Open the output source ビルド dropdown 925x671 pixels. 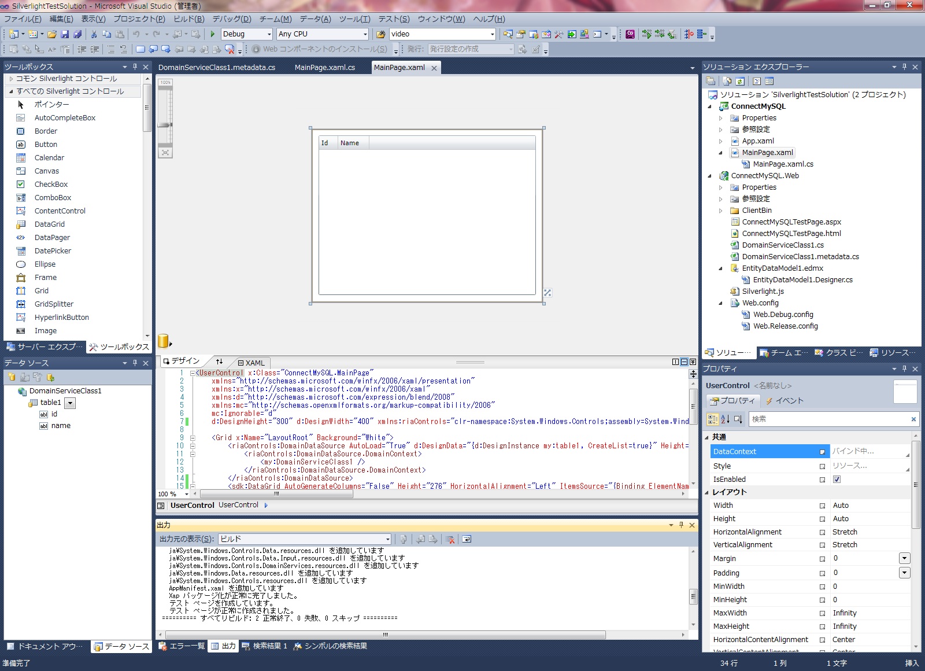pyautogui.click(x=387, y=539)
